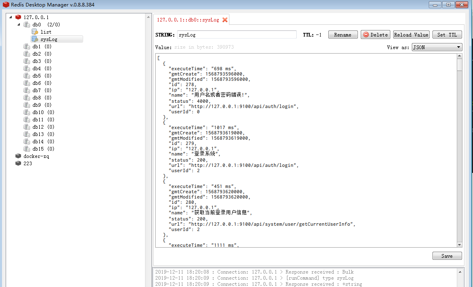The image size is (473, 287).
Task: Click the db8 database icon
Action: coord(27,97)
